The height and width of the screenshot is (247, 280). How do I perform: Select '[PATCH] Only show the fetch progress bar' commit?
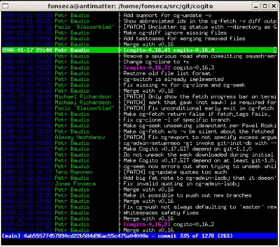[x=200, y=96]
